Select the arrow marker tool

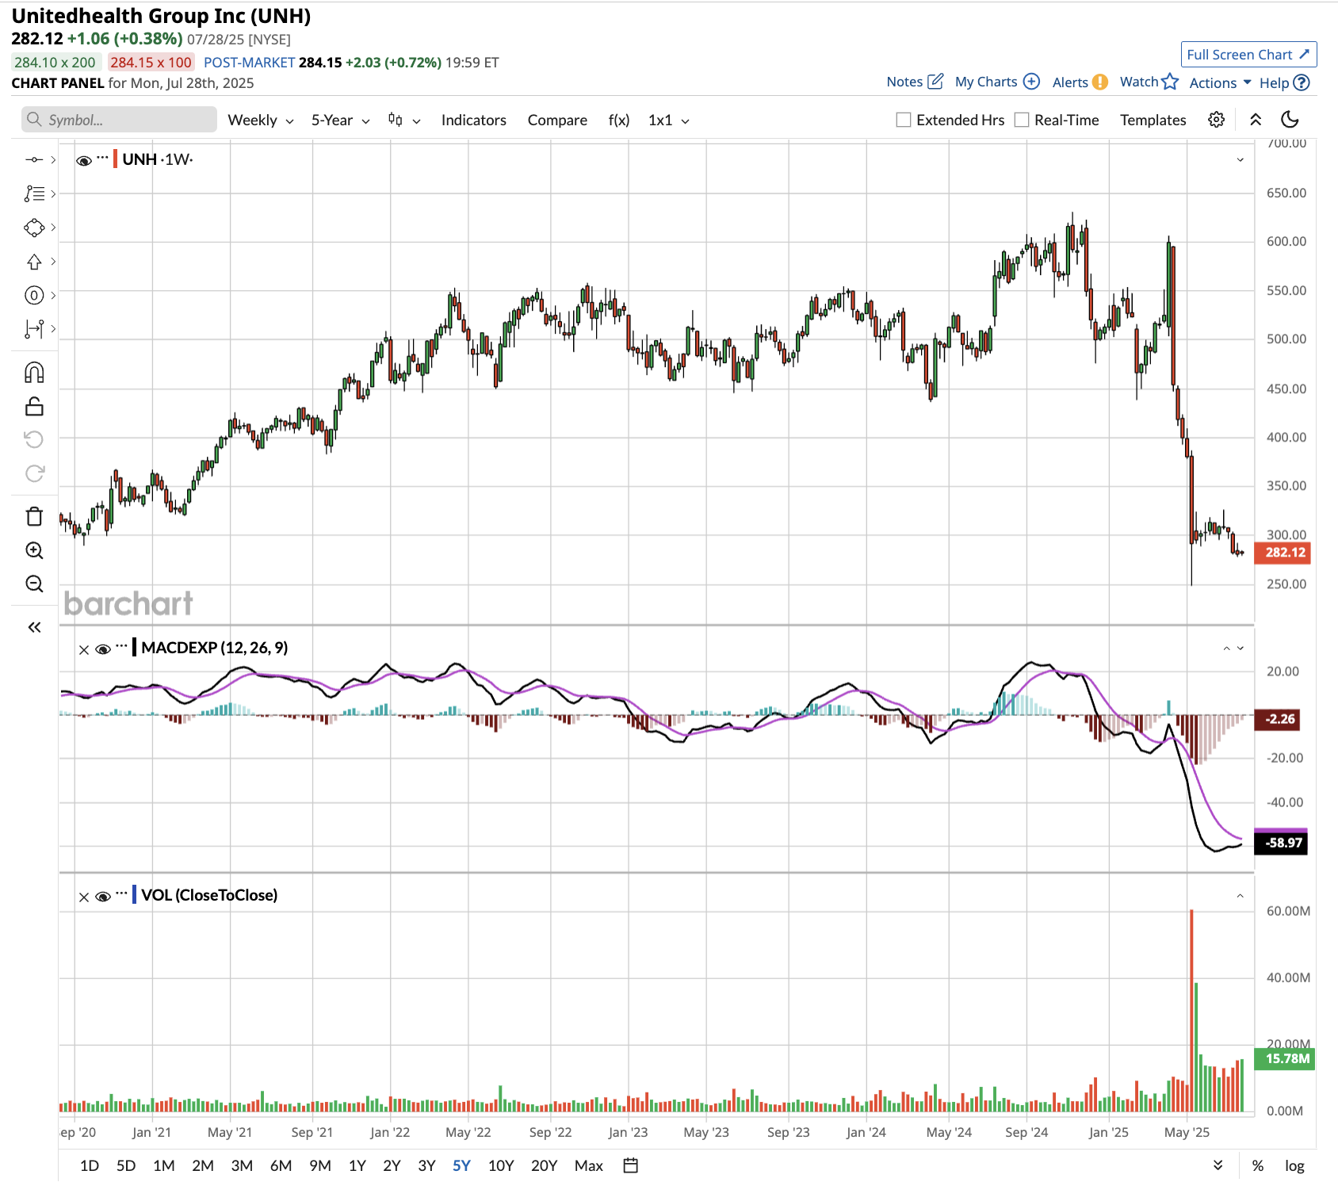(x=34, y=262)
